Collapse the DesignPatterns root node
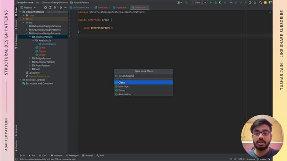The height and width of the screenshot is (161, 287). pyautogui.click(x=20, y=12)
